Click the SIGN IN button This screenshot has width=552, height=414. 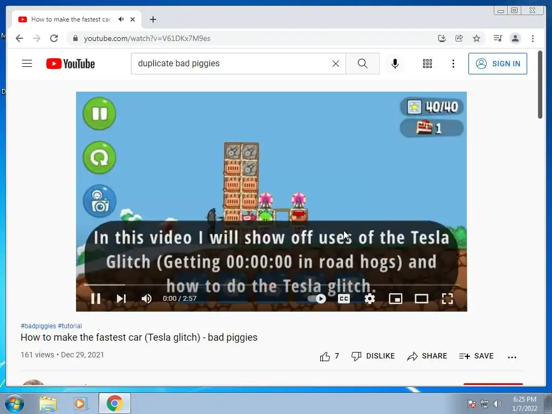point(498,64)
